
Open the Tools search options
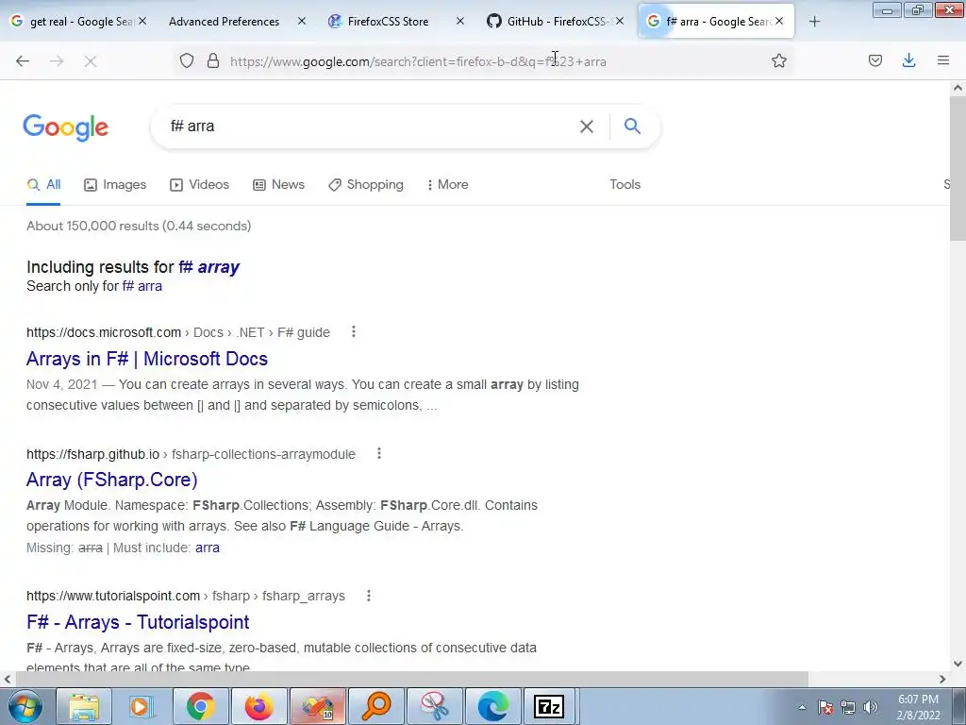point(625,184)
